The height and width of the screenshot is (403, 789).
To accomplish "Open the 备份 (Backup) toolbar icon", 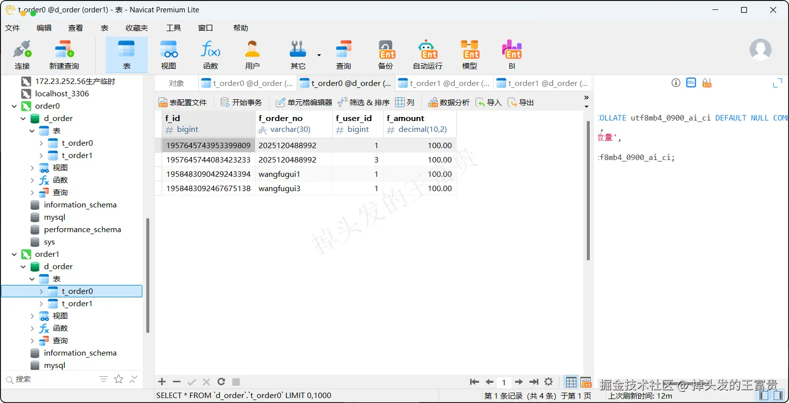I will 386,55.
